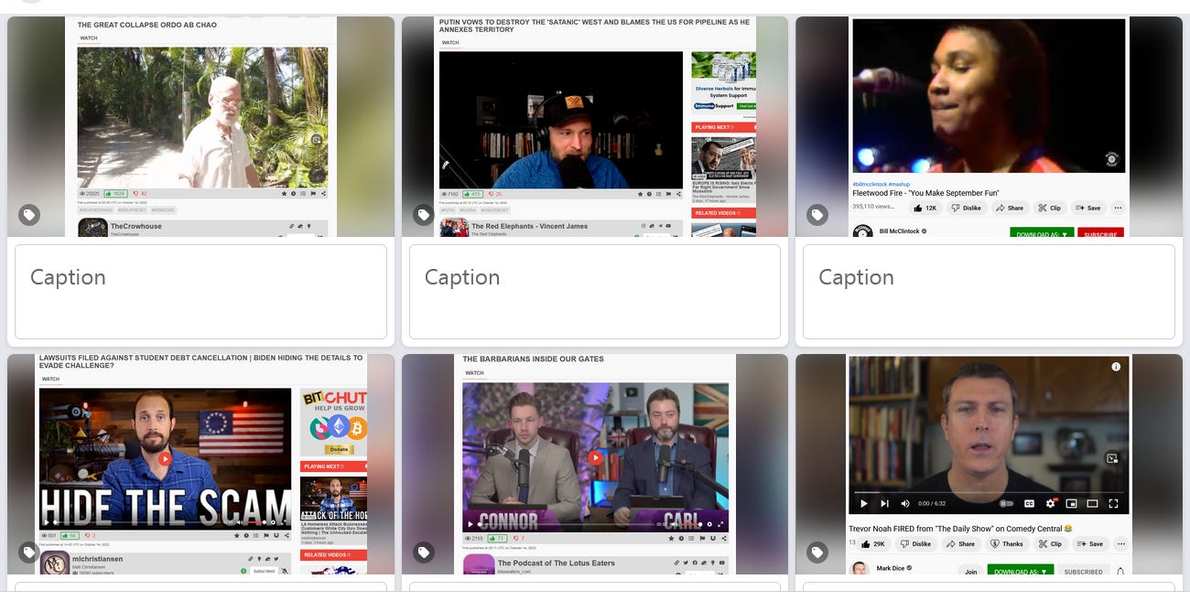Click Watch tab on Putin Vows photo
This screenshot has height=601, width=1190.
450,43
